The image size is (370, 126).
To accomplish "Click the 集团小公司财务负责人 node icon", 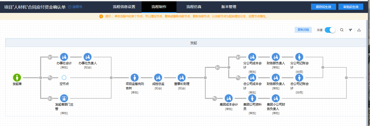I will pyautogui.click(x=276, y=98).
